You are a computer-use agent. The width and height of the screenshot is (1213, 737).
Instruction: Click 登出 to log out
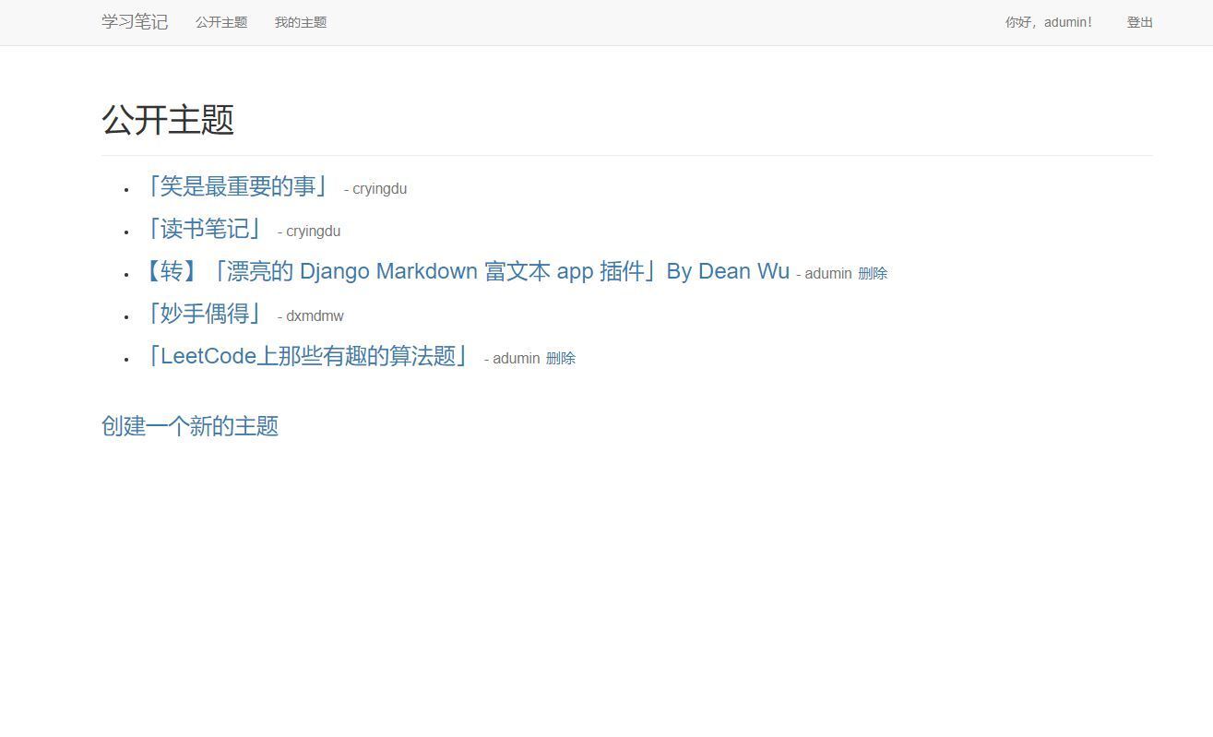(1139, 22)
